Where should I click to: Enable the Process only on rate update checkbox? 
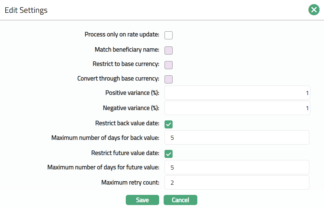click(168, 35)
